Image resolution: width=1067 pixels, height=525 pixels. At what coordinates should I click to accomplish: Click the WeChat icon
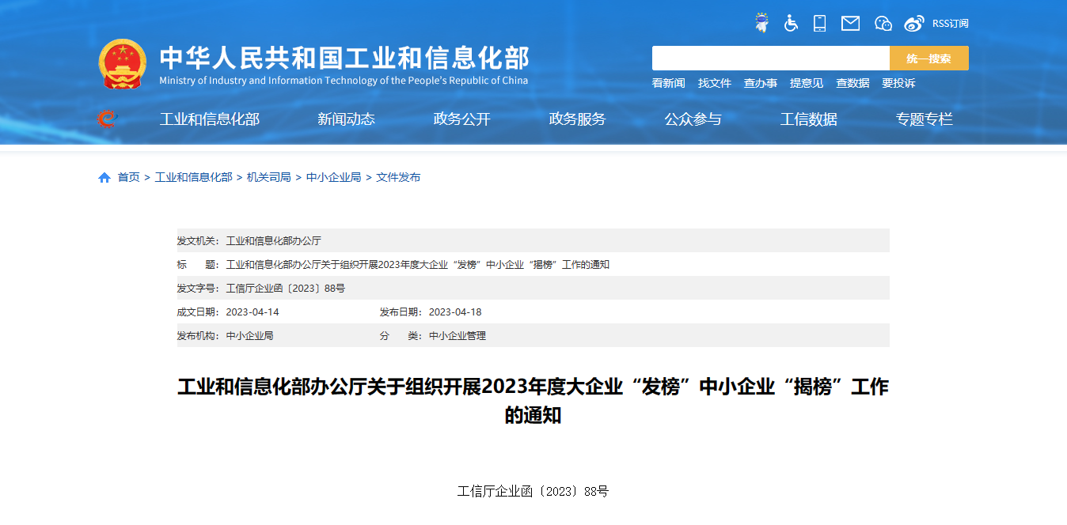883,23
